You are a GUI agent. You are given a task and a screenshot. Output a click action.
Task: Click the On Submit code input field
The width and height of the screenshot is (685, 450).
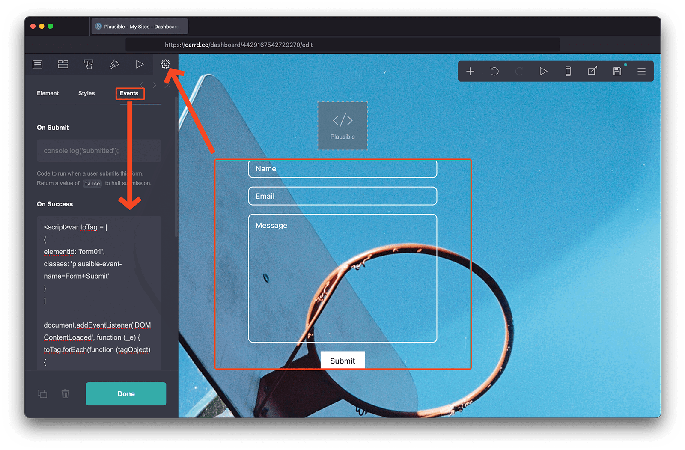coord(99,151)
